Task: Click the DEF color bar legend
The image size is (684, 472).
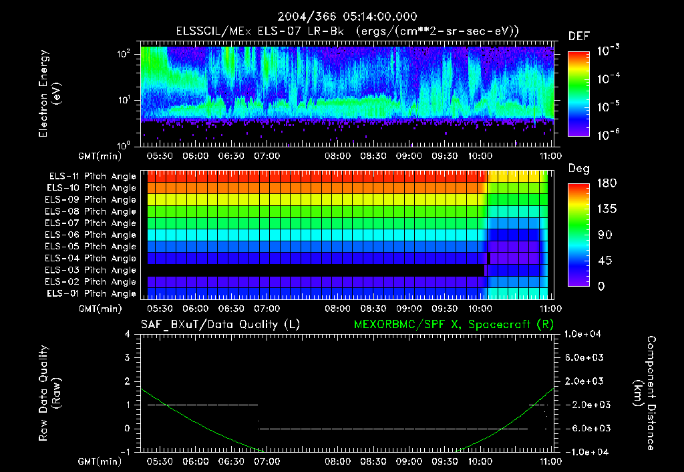Action: (578, 94)
